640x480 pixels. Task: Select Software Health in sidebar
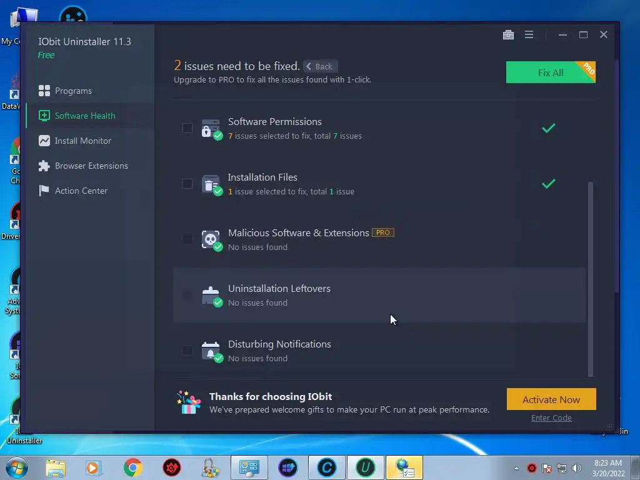click(90, 116)
